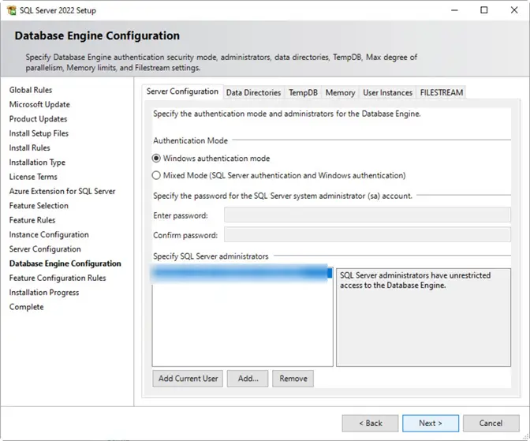Go back with the < Back button

pyautogui.click(x=368, y=423)
